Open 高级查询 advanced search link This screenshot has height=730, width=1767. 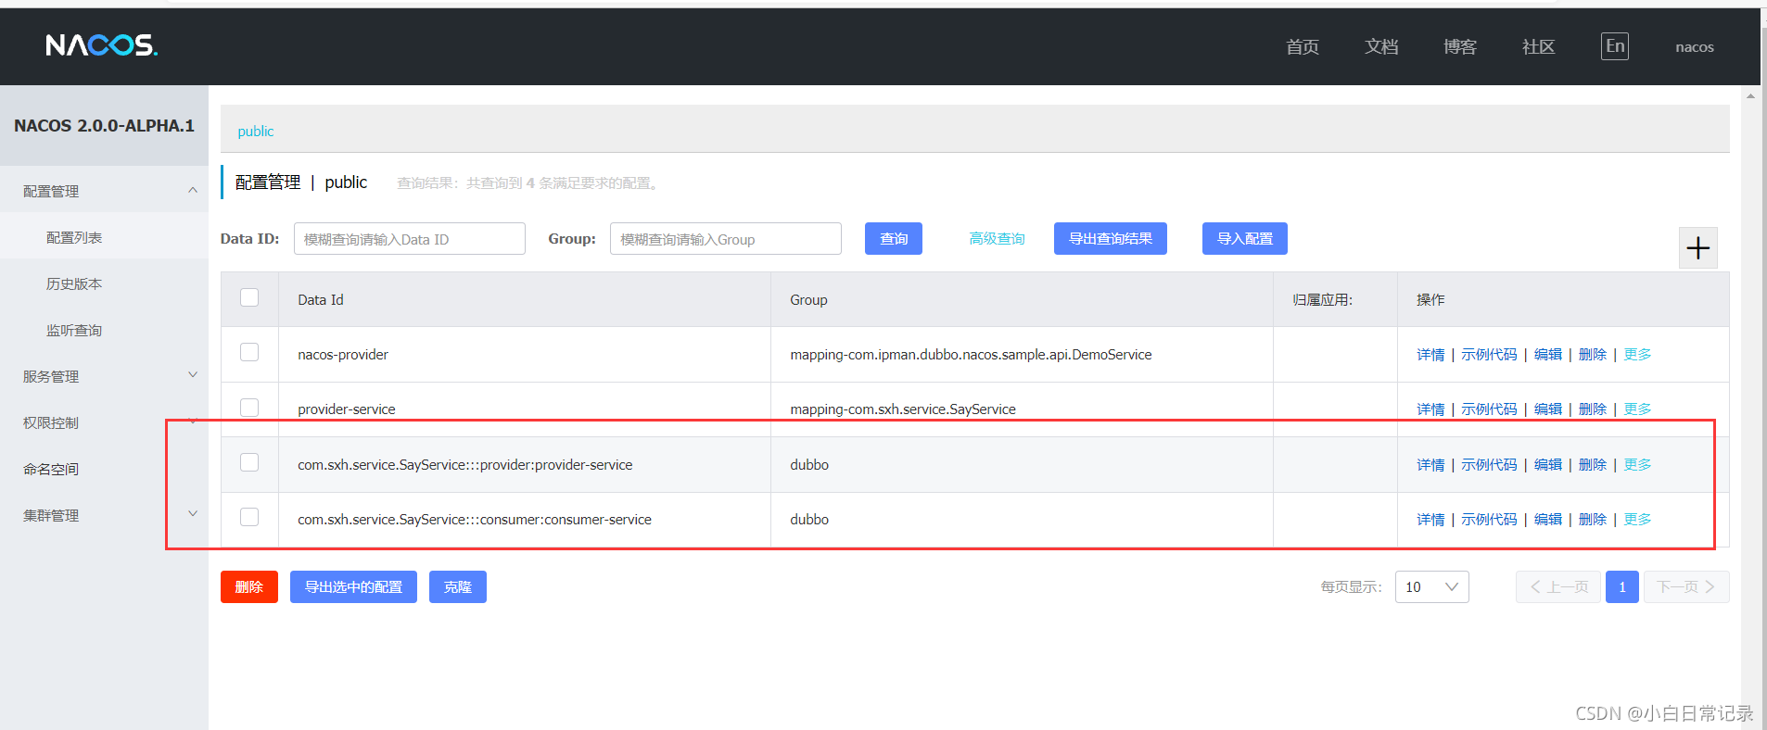pos(997,239)
